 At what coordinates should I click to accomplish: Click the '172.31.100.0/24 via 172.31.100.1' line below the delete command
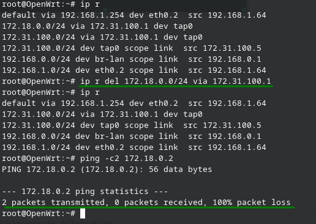(102, 114)
